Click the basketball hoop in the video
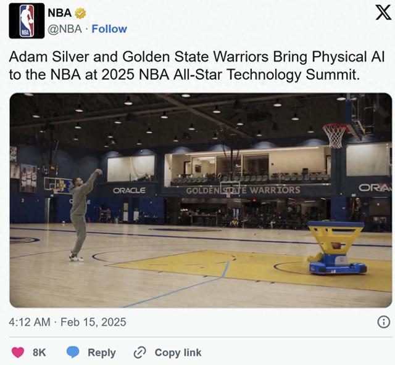This screenshot has width=395, height=365. (x=335, y=135)
